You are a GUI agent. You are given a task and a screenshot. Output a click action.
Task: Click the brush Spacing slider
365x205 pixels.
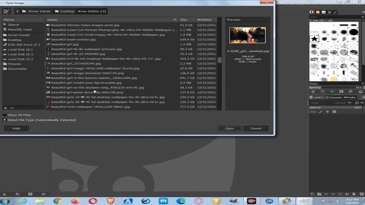(336, 88)
